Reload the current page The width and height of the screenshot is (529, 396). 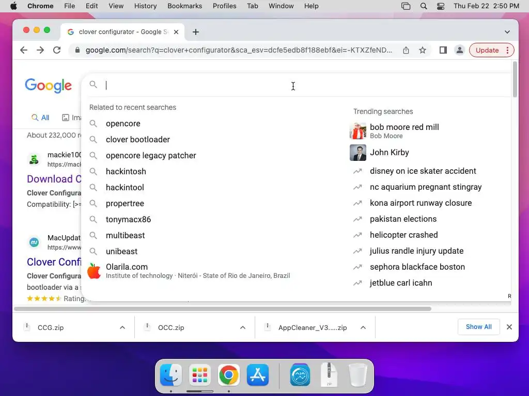57,50
